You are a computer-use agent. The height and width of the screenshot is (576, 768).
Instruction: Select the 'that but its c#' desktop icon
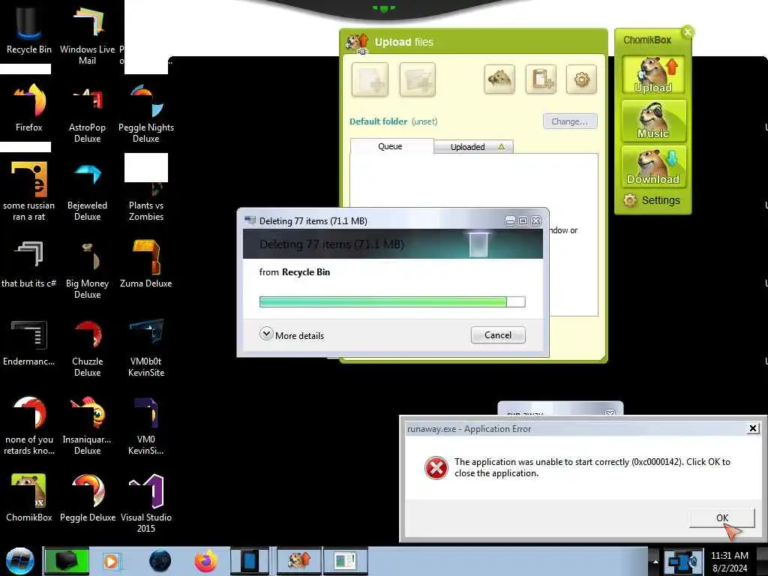coord(29,263)
